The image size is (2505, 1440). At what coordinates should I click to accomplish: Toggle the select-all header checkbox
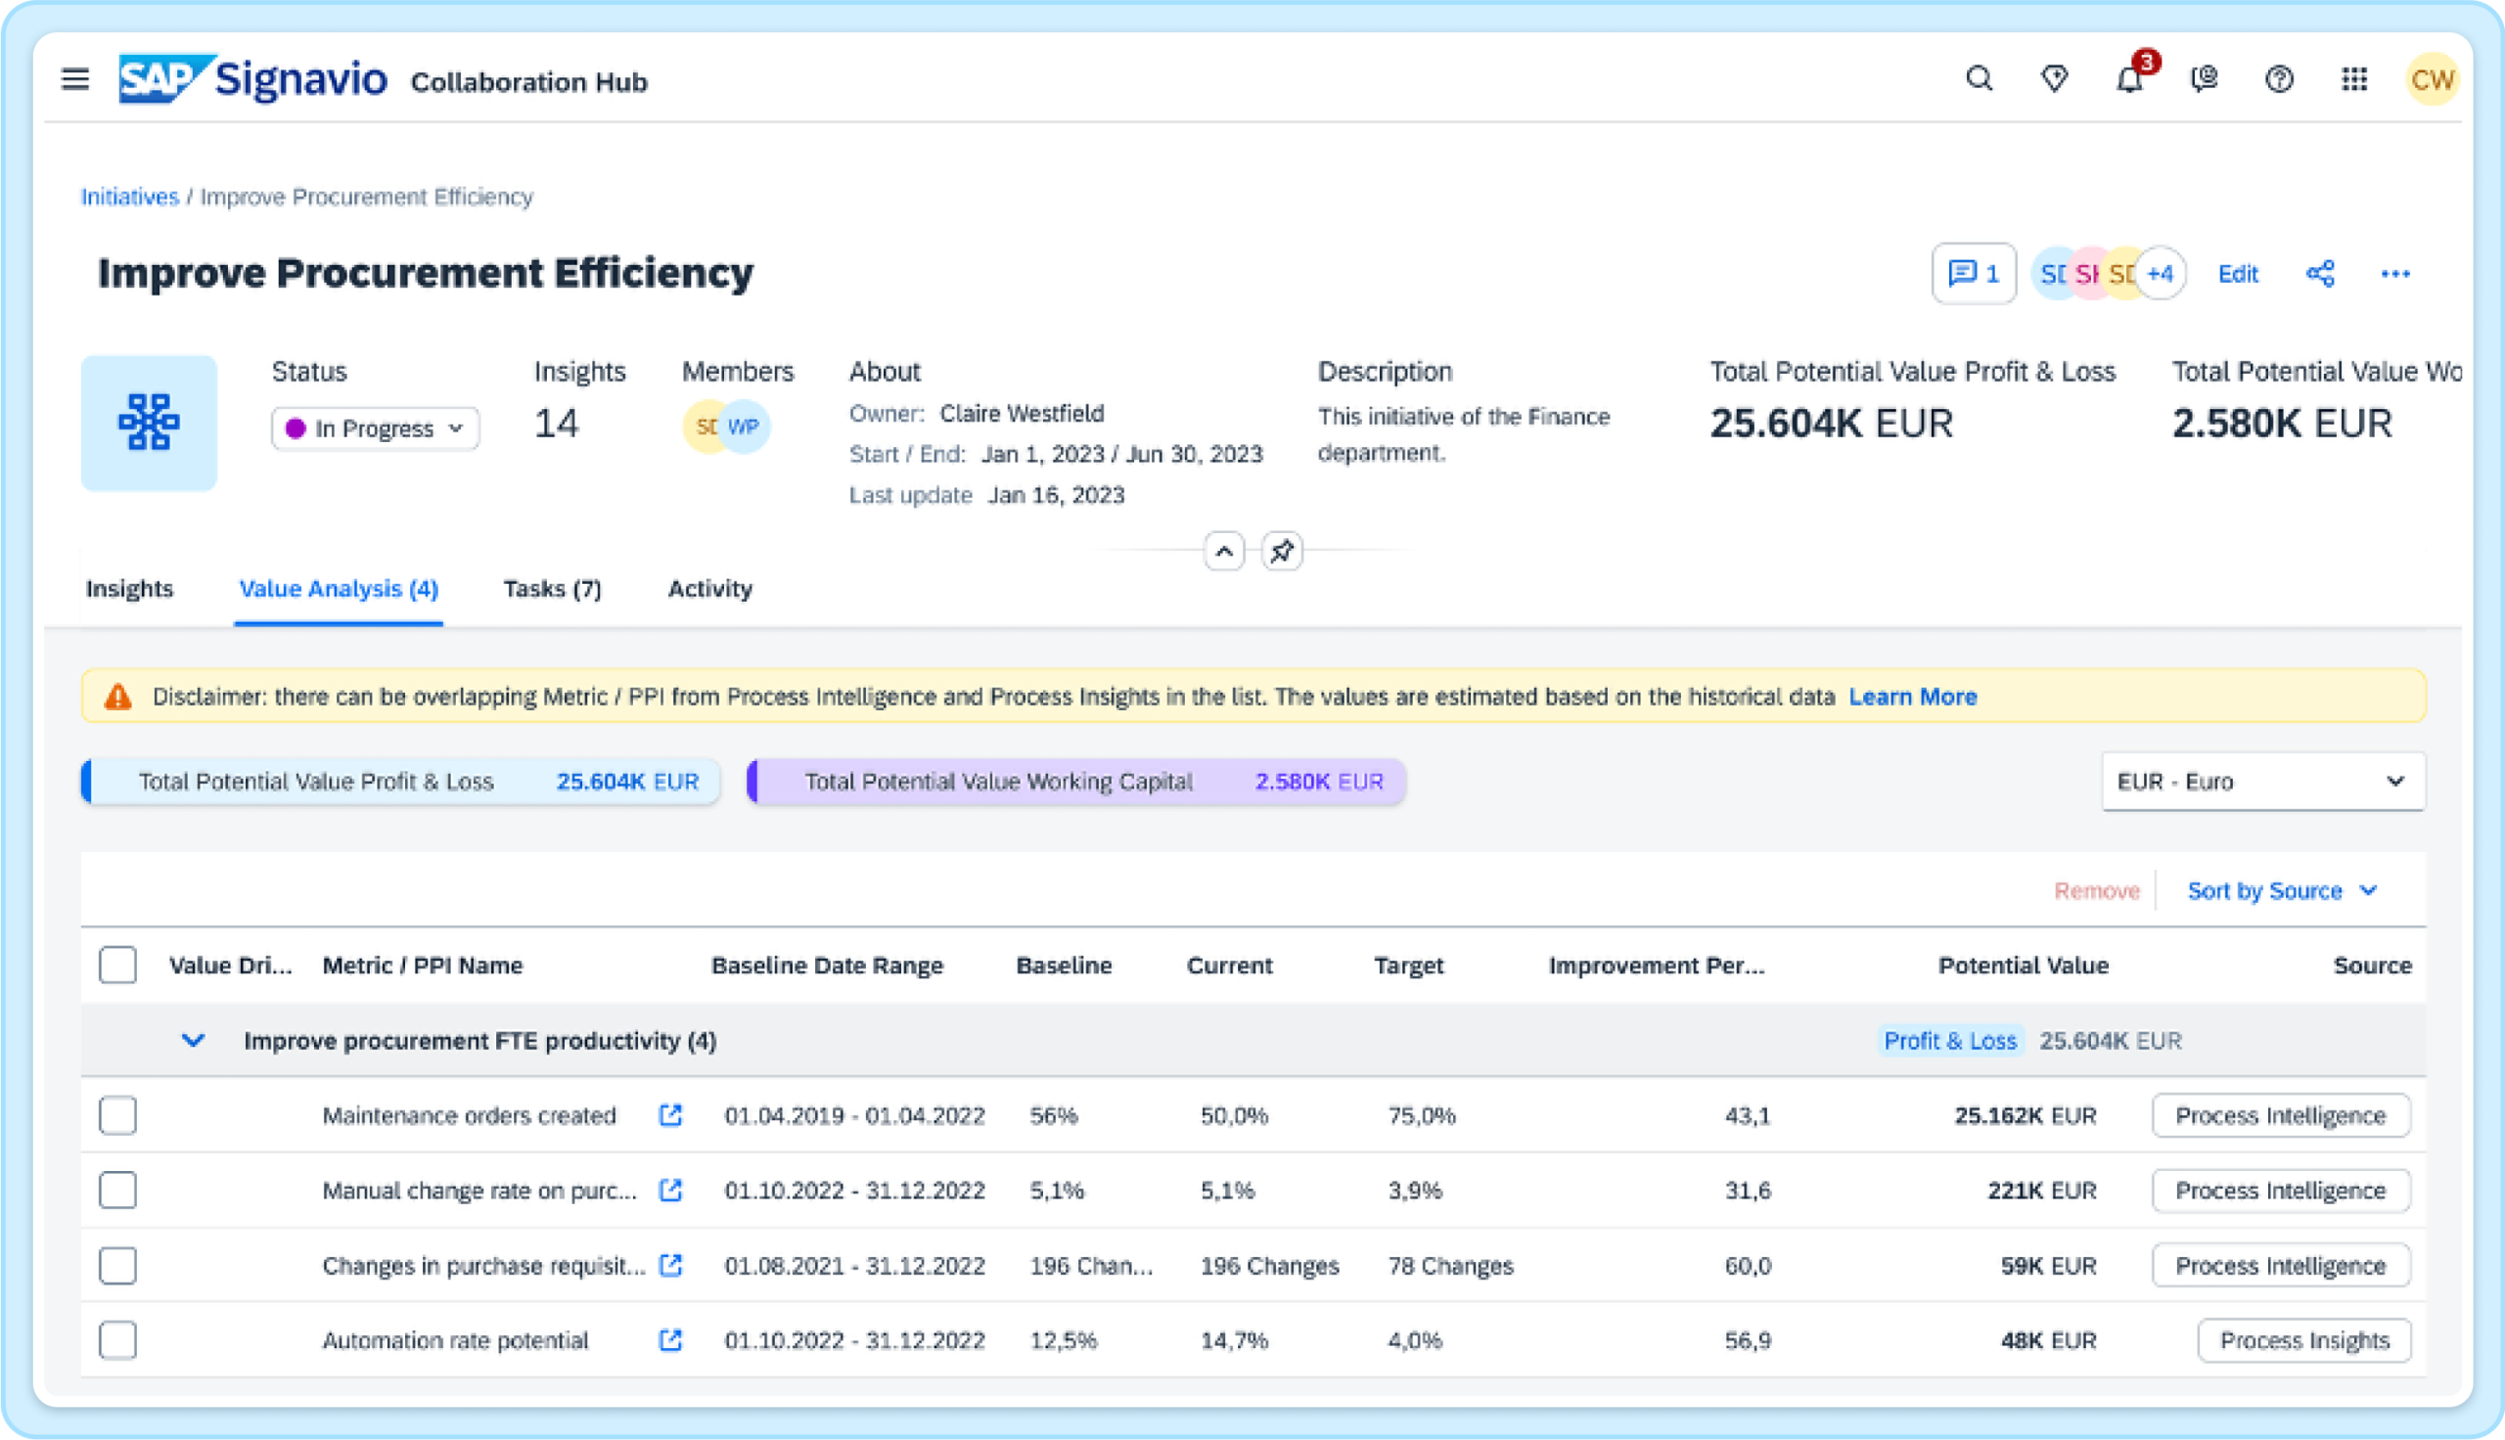coord(117,965)
